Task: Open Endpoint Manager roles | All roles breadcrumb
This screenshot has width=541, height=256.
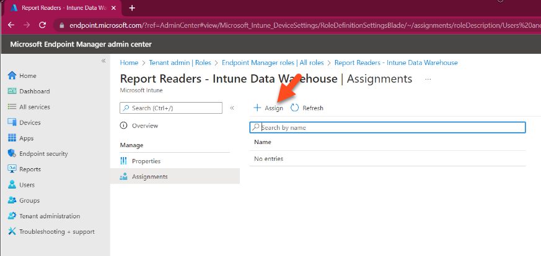Action: click(273, 62)
